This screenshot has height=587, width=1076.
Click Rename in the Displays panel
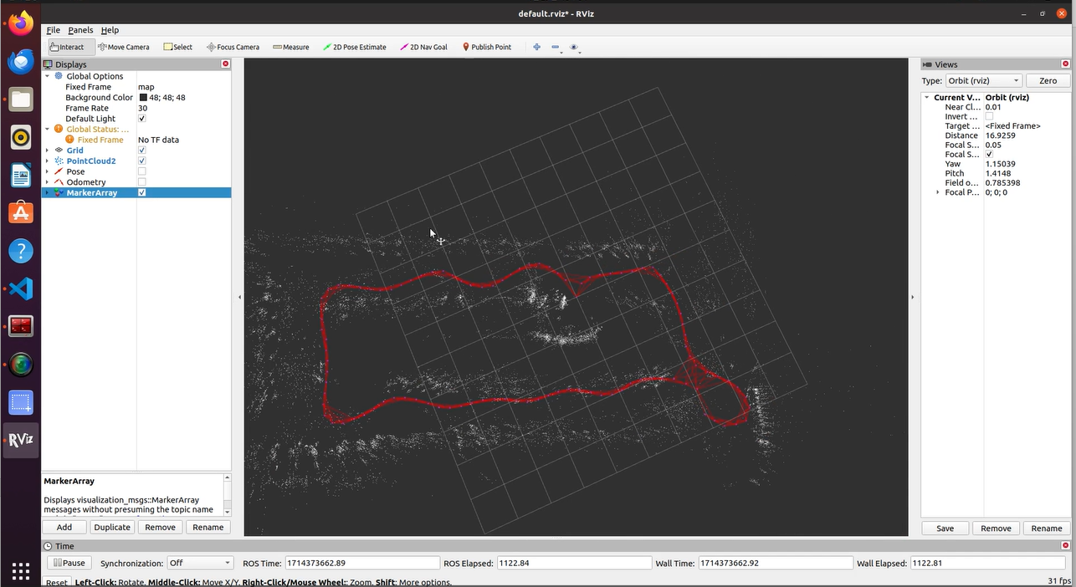[x=208, y=527]
